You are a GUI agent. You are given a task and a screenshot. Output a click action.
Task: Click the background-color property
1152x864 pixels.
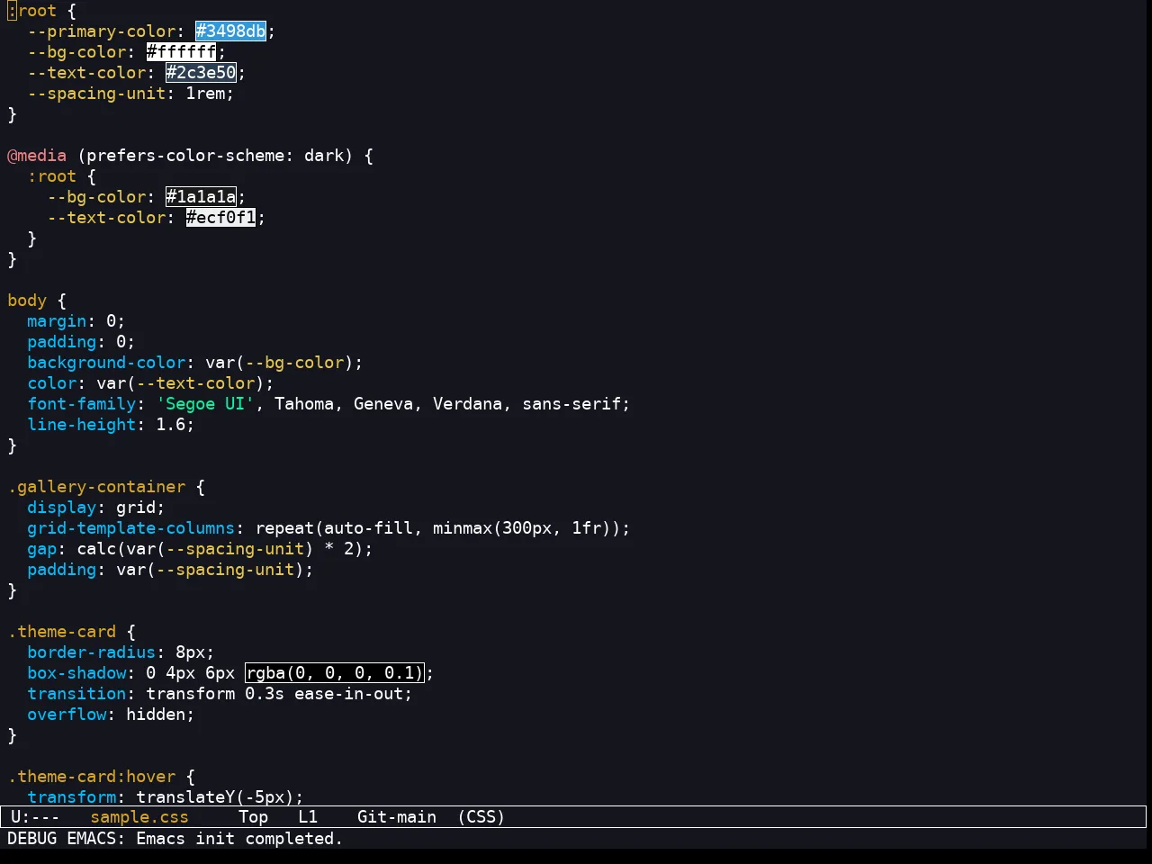[106, 363]
